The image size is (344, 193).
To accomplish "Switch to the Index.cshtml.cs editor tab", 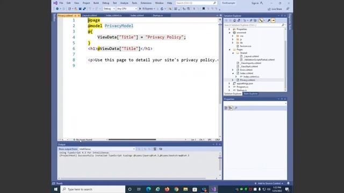I will [113, 16].
